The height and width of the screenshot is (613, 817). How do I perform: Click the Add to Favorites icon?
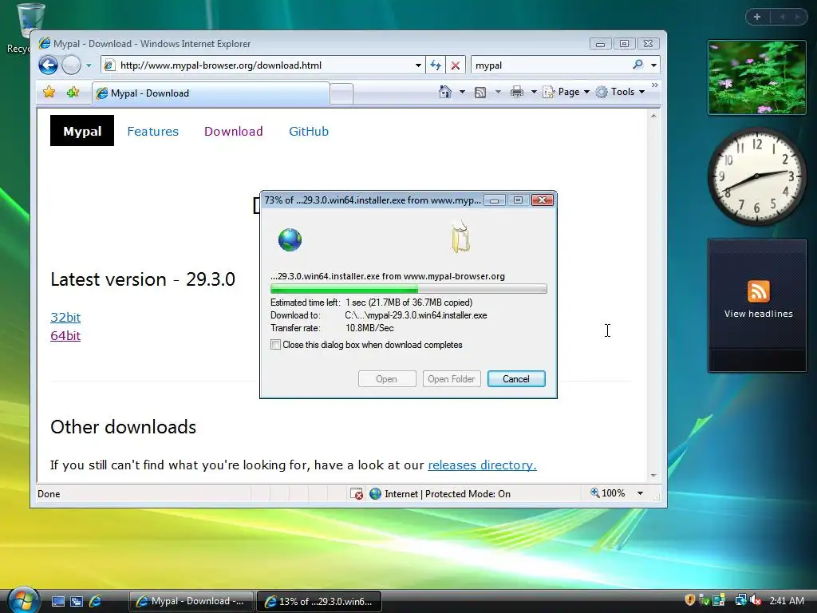click(73, 93)
